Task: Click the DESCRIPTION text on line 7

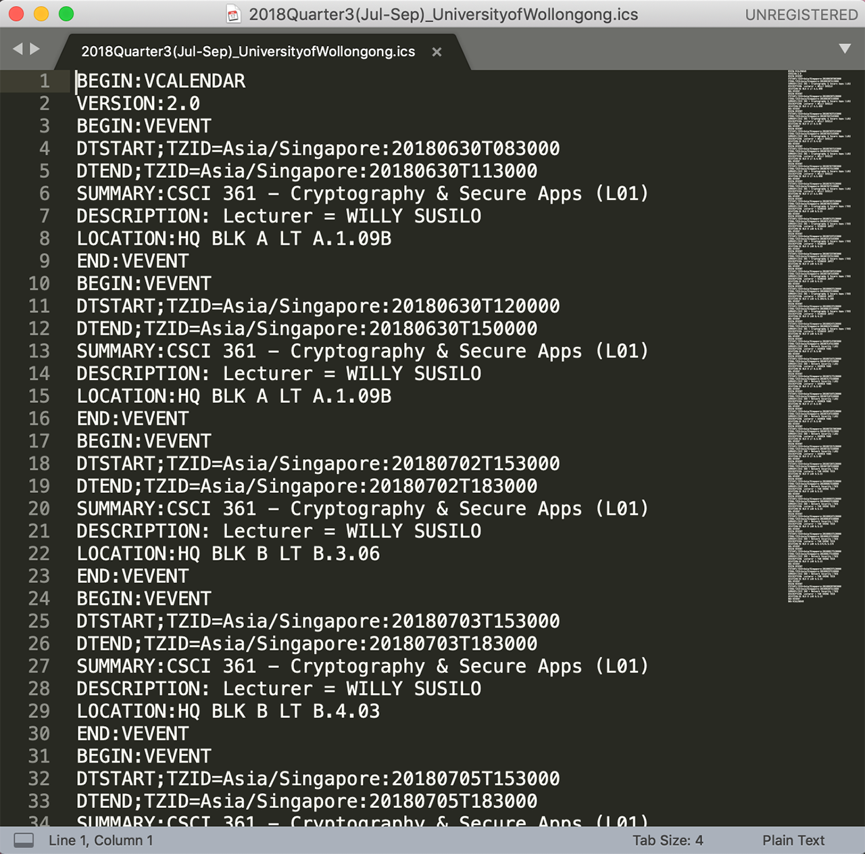Action: tap(279, 216)
